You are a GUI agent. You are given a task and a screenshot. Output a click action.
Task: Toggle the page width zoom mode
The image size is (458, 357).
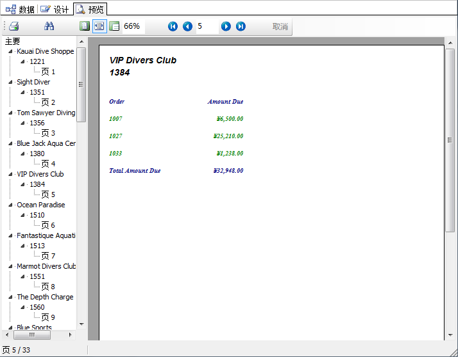99,26
